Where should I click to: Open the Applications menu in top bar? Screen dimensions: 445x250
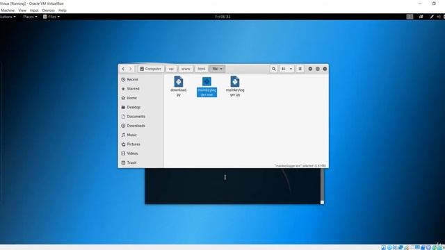click(x=8, y=17)
